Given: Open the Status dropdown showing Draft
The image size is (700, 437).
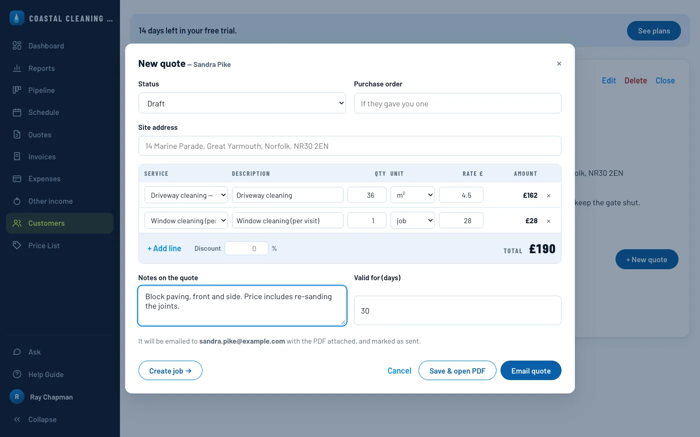Looking at the screenshot, I should point(242,103).
